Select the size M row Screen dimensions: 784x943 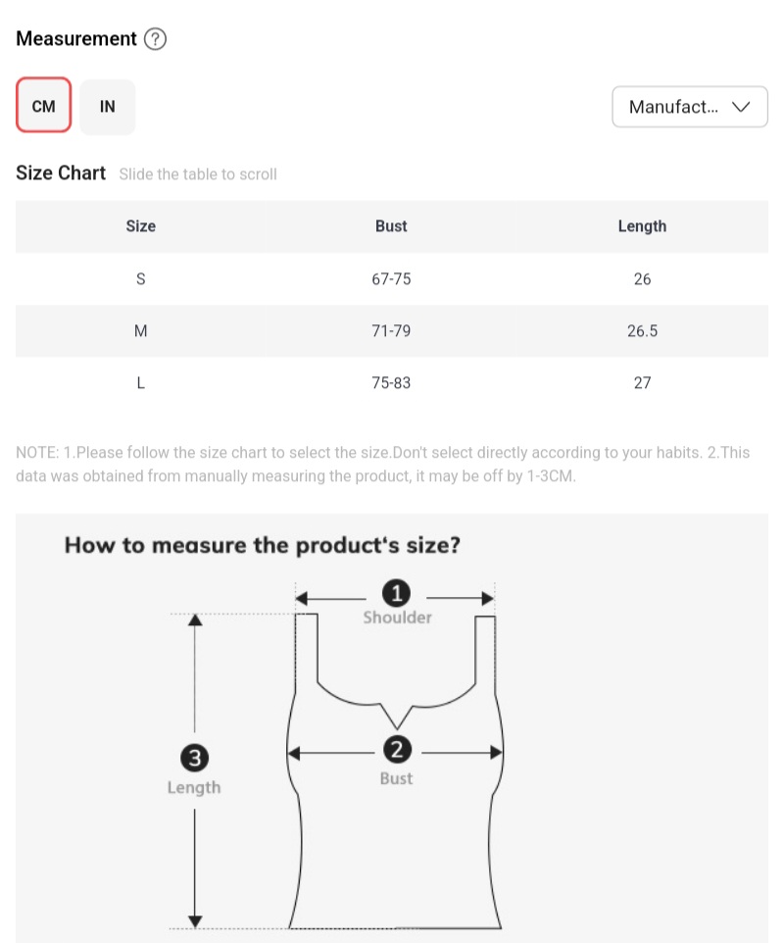(140, 331)
